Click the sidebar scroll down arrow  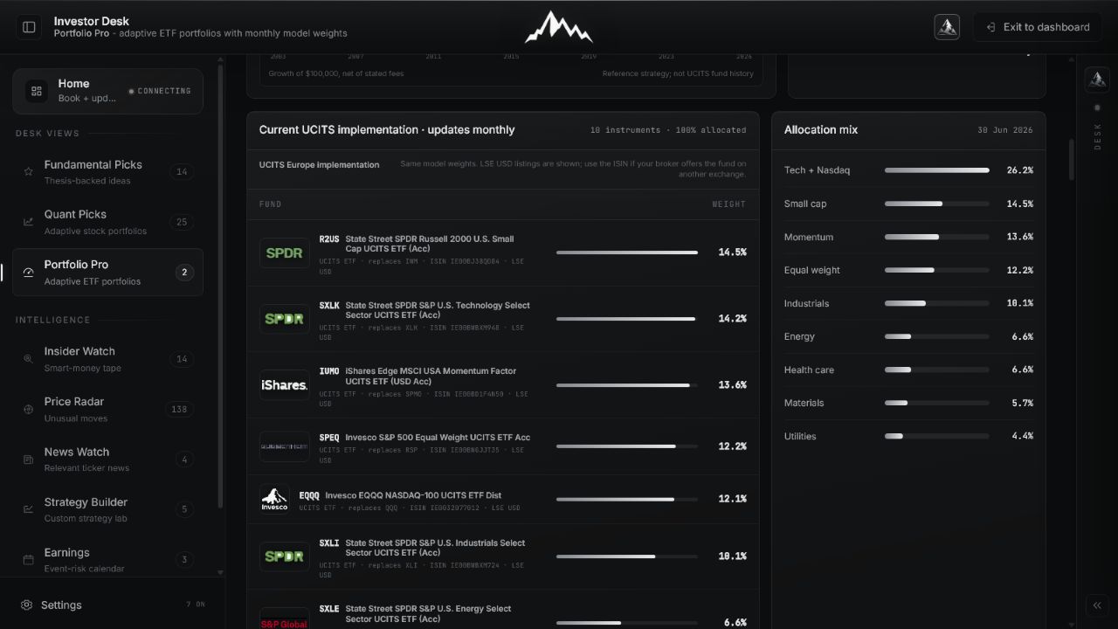coord(220,573)
